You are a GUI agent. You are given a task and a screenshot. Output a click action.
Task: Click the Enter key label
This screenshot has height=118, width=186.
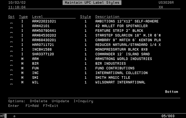[14, 106]
